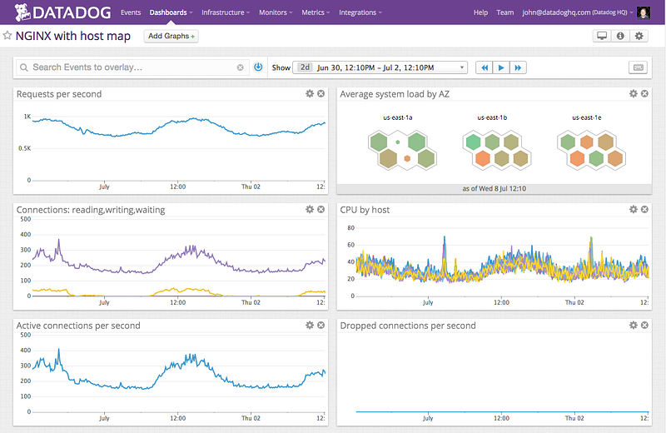Star the NGINX with host map dashboard
The image size is (666, 433).
point(7,36)
